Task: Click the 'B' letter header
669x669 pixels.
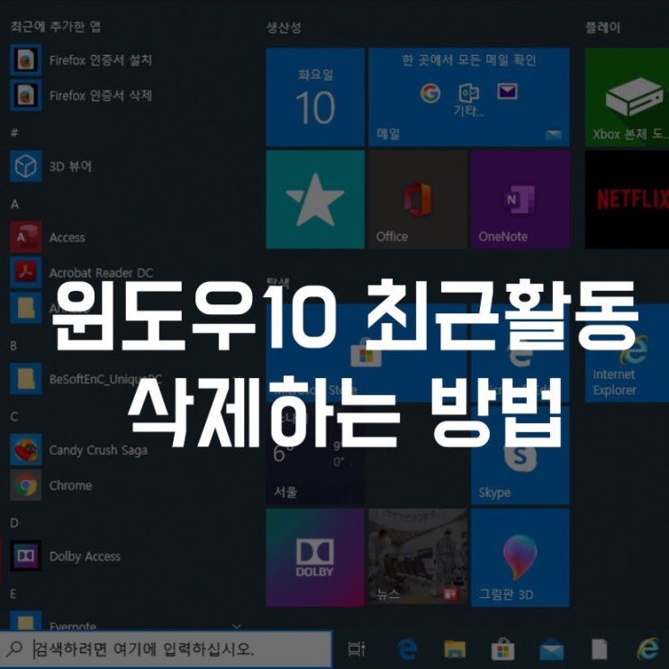Action: pos(14,346)
